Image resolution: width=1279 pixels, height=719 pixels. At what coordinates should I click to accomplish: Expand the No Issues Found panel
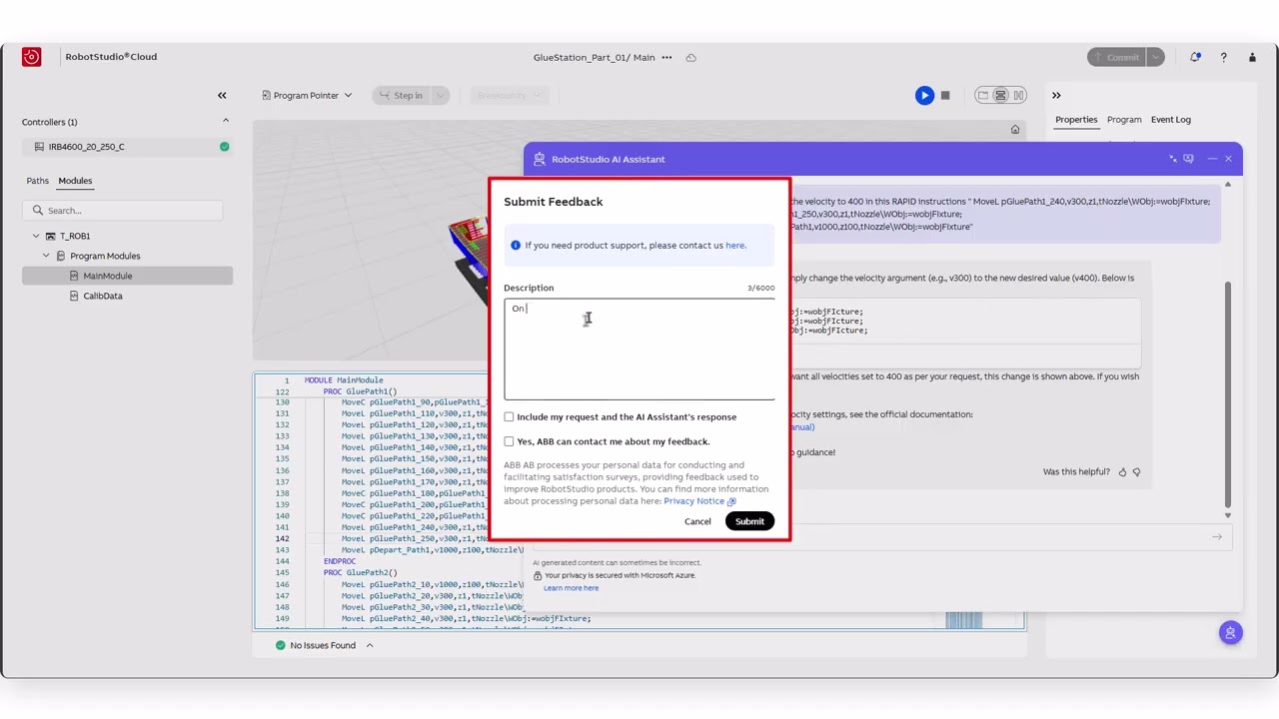tap(369, 645)
